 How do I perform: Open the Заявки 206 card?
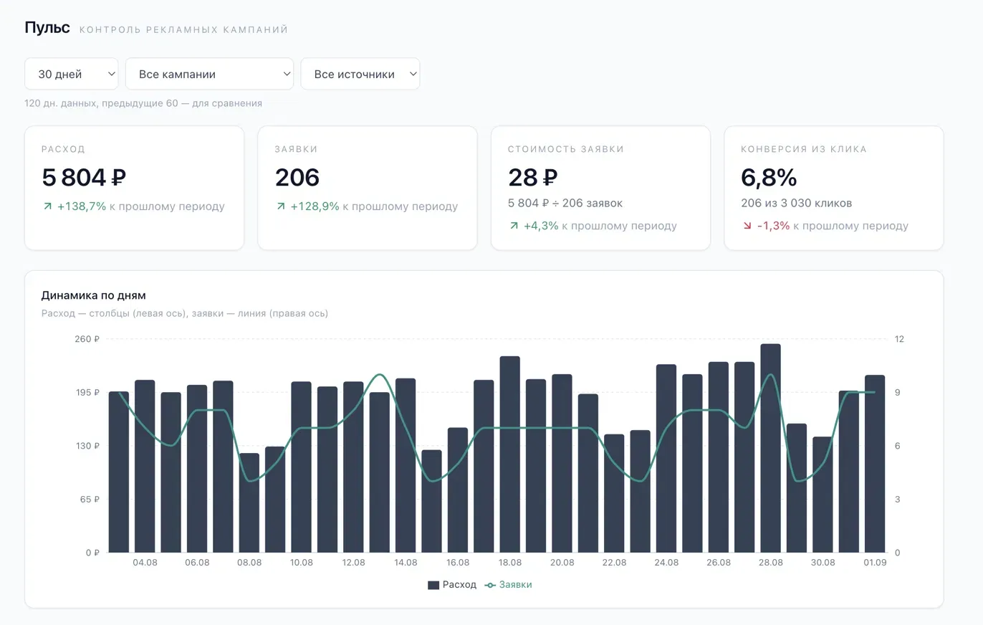[368, 188]
